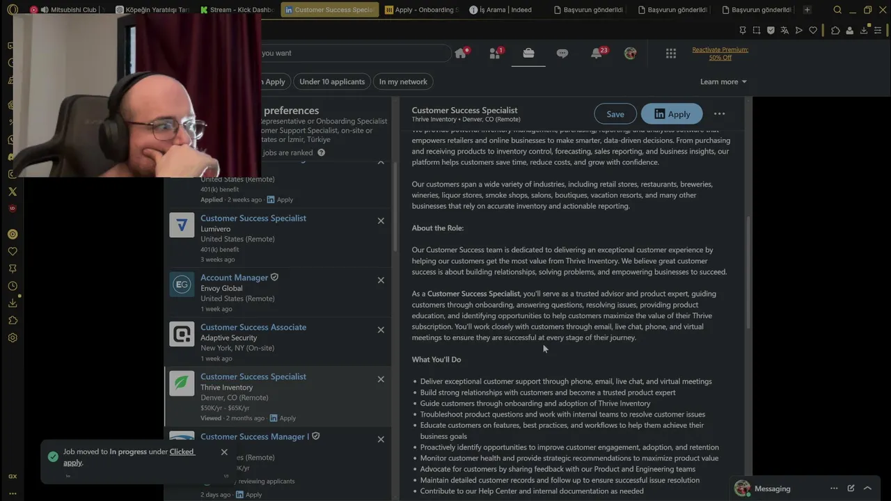Open the Customer Success Manager I listing
The height and width of the screenshot is (501, 891).
coord(254,437)
